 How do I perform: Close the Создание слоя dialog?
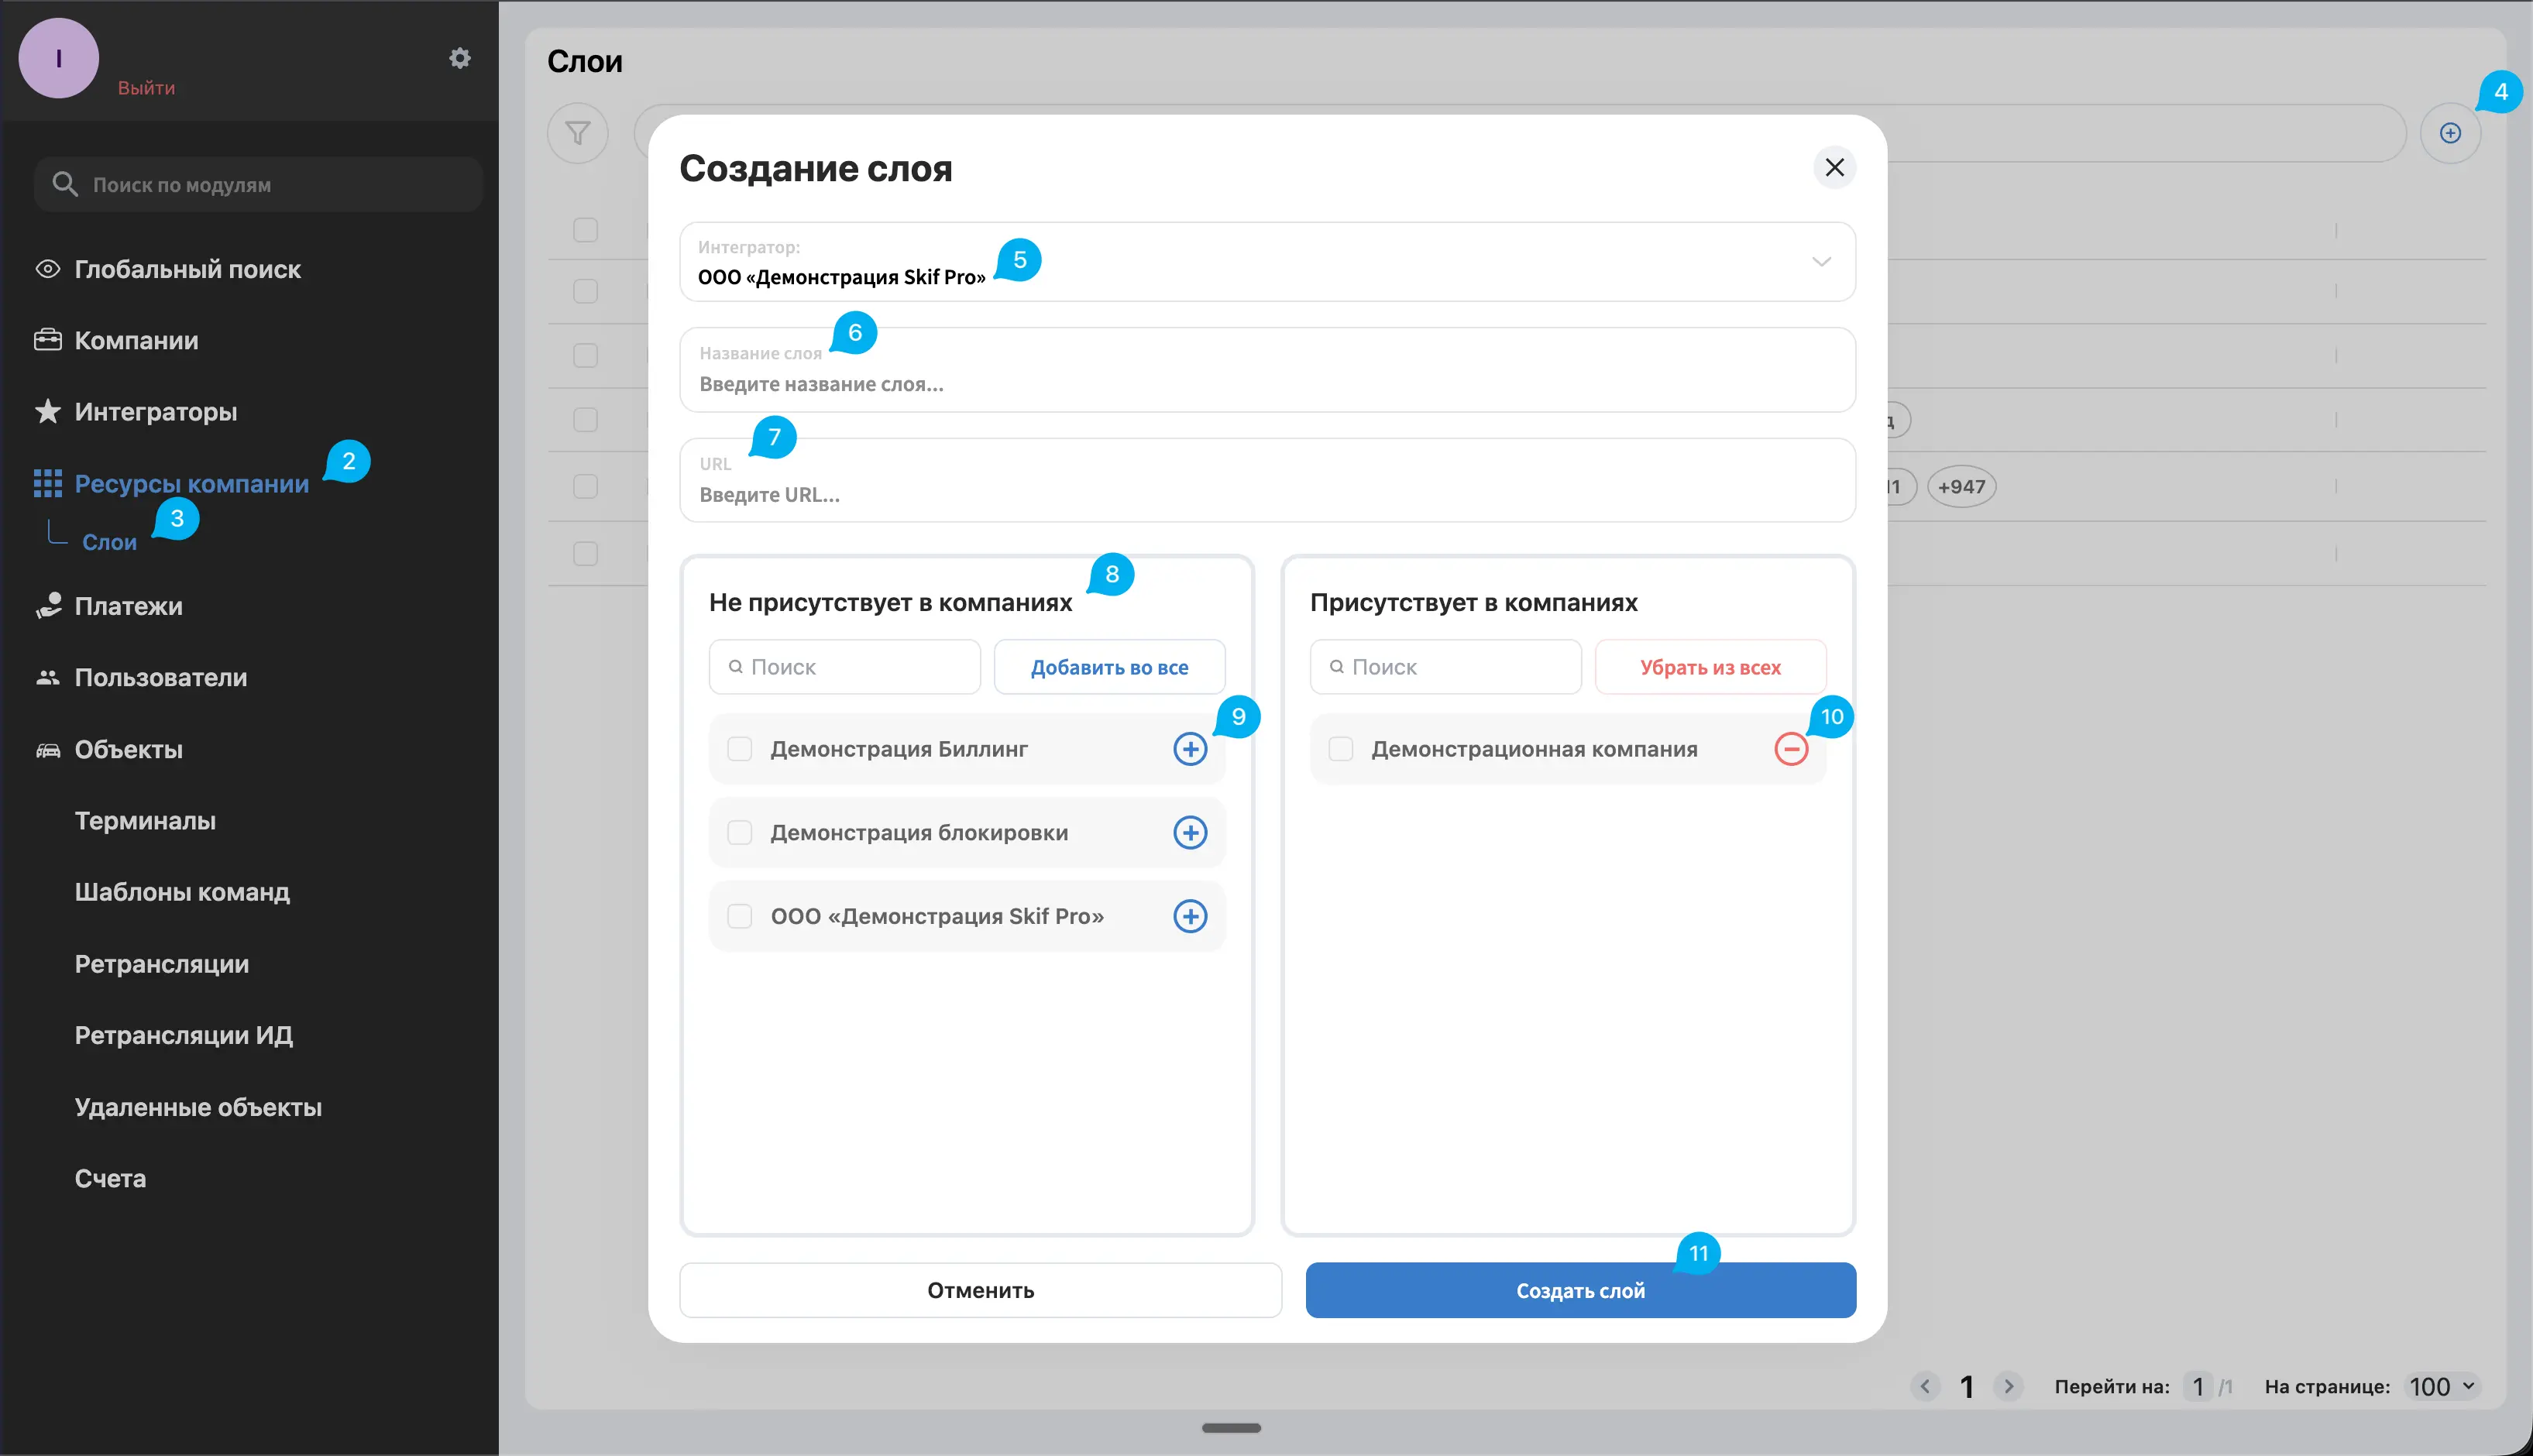(1834, 167)
